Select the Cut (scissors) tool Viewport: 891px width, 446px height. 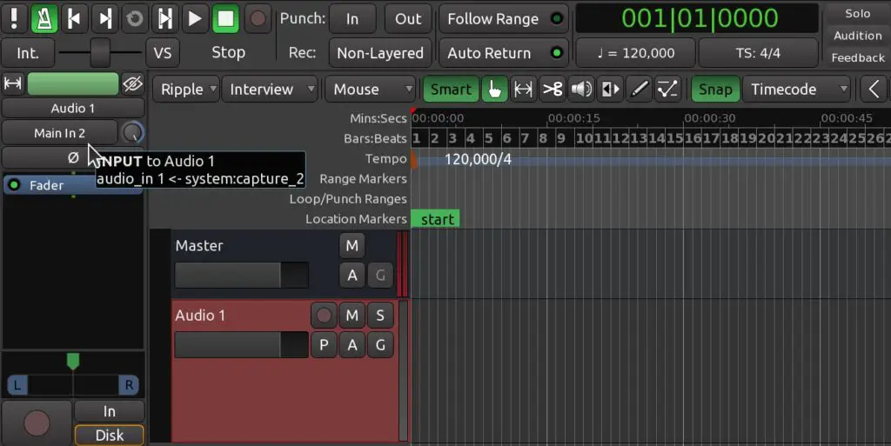[x=553, y=89]
